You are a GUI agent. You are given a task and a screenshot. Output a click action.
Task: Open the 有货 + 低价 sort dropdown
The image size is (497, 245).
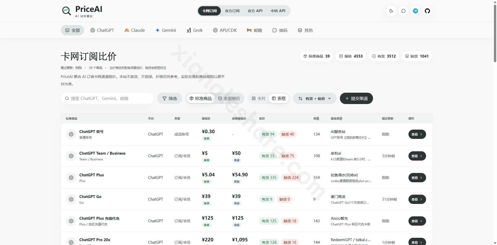(x=315, y=98)
